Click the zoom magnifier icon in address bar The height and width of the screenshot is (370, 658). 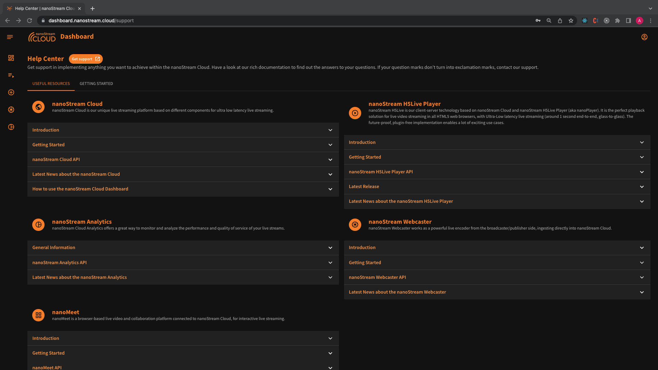tap(549, 21)
